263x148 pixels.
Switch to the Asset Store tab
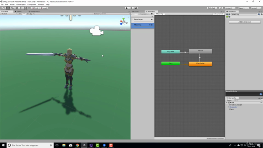click(34, 12)
